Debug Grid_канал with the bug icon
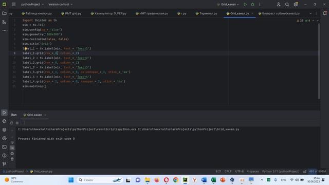 pyautogui.click(x=252, y=4)
